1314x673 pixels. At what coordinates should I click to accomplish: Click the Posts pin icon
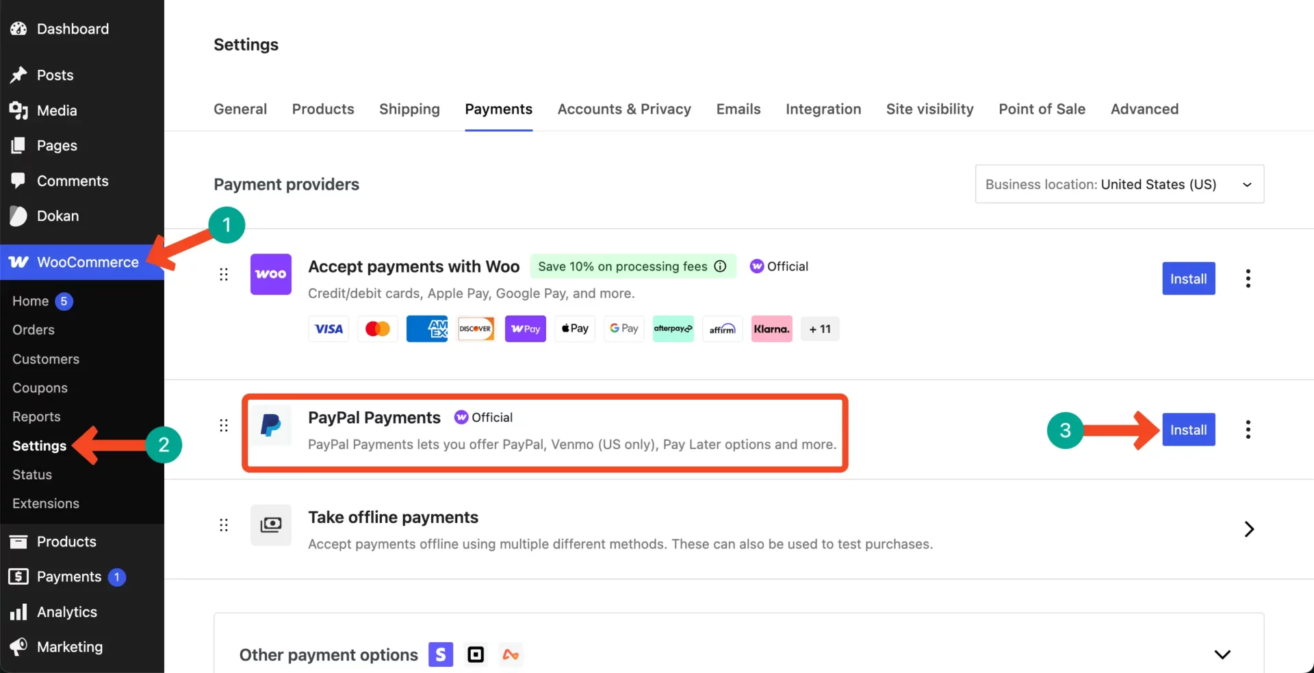click(x=18, y=75)
